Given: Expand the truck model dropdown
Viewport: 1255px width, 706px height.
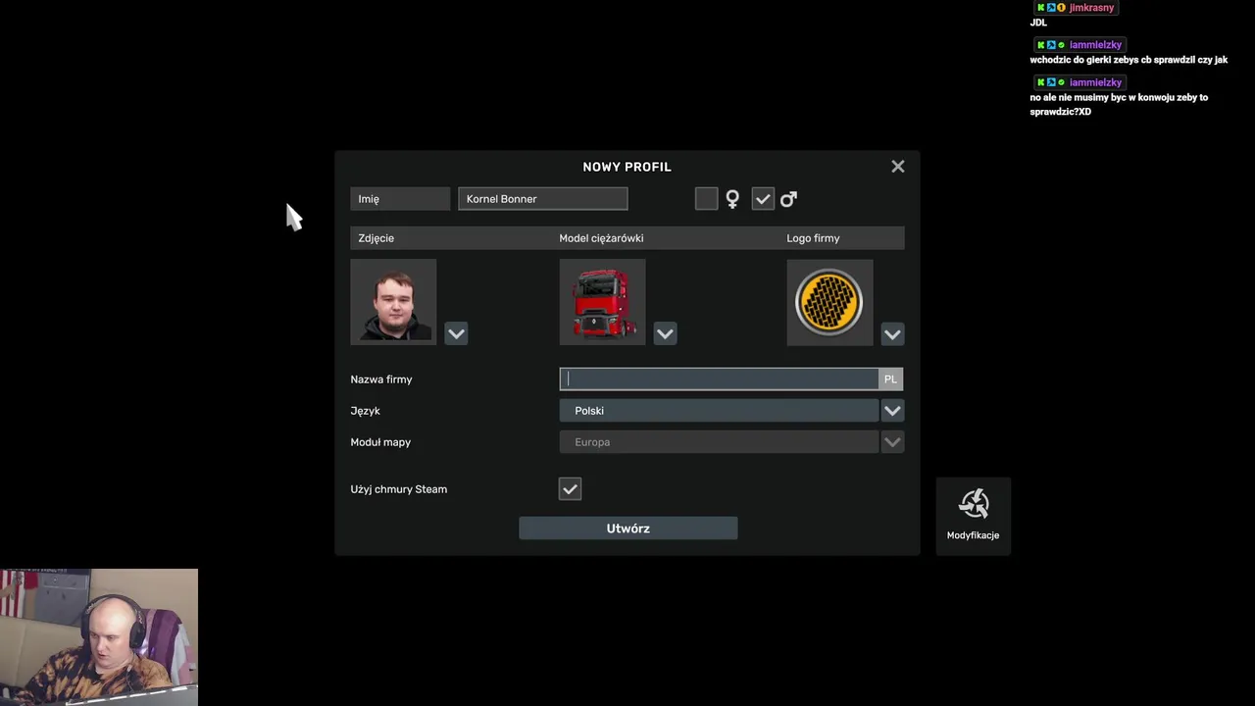Looking at the screenshot, I should coord(665,333).
